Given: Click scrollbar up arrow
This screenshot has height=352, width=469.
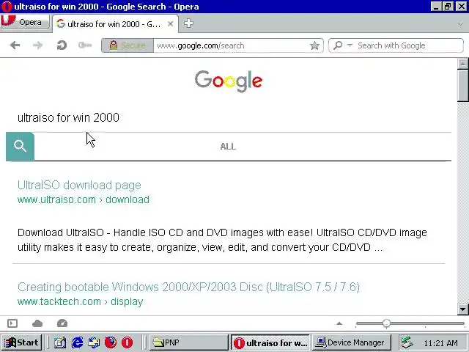Looking at the screenshot, I should click(x=462, y=64).
